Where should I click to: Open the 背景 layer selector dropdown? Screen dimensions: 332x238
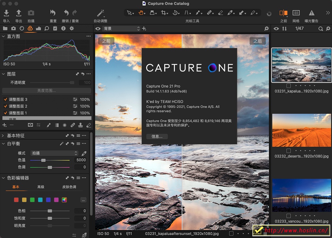[x=121, y=29]
